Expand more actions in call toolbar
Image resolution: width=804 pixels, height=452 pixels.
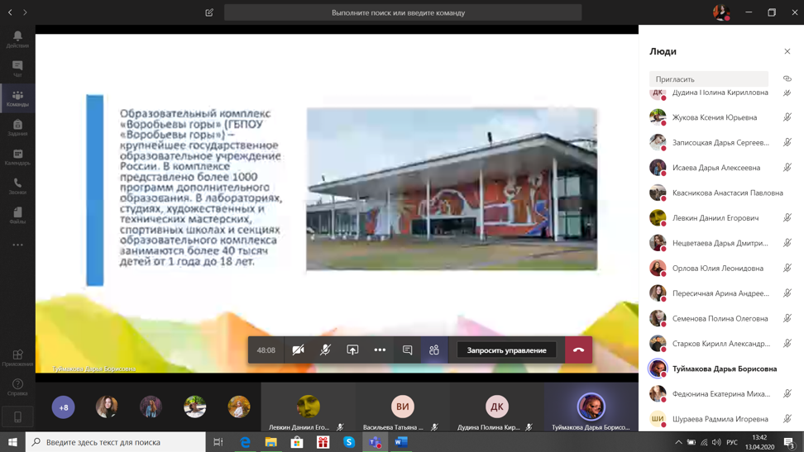tap(380, 350)
